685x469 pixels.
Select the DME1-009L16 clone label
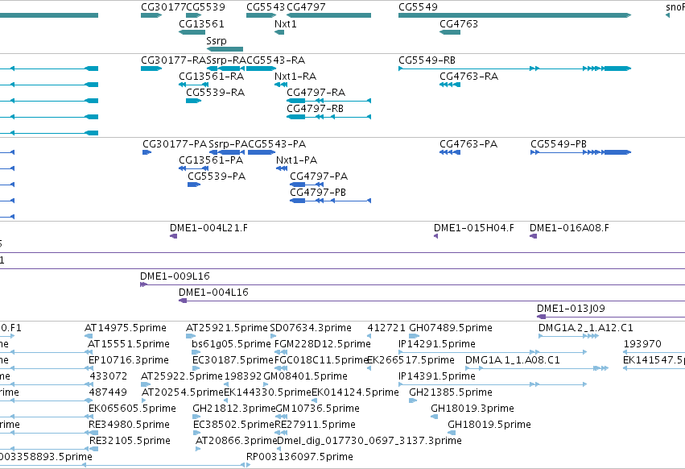175,276
